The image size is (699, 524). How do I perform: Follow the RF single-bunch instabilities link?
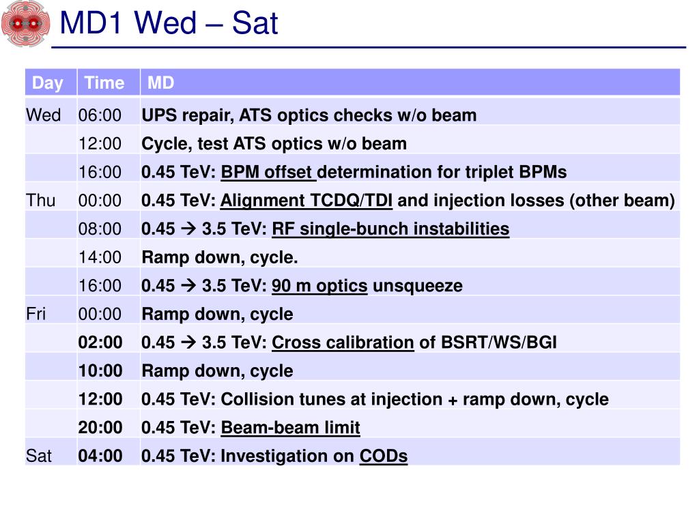390,229
